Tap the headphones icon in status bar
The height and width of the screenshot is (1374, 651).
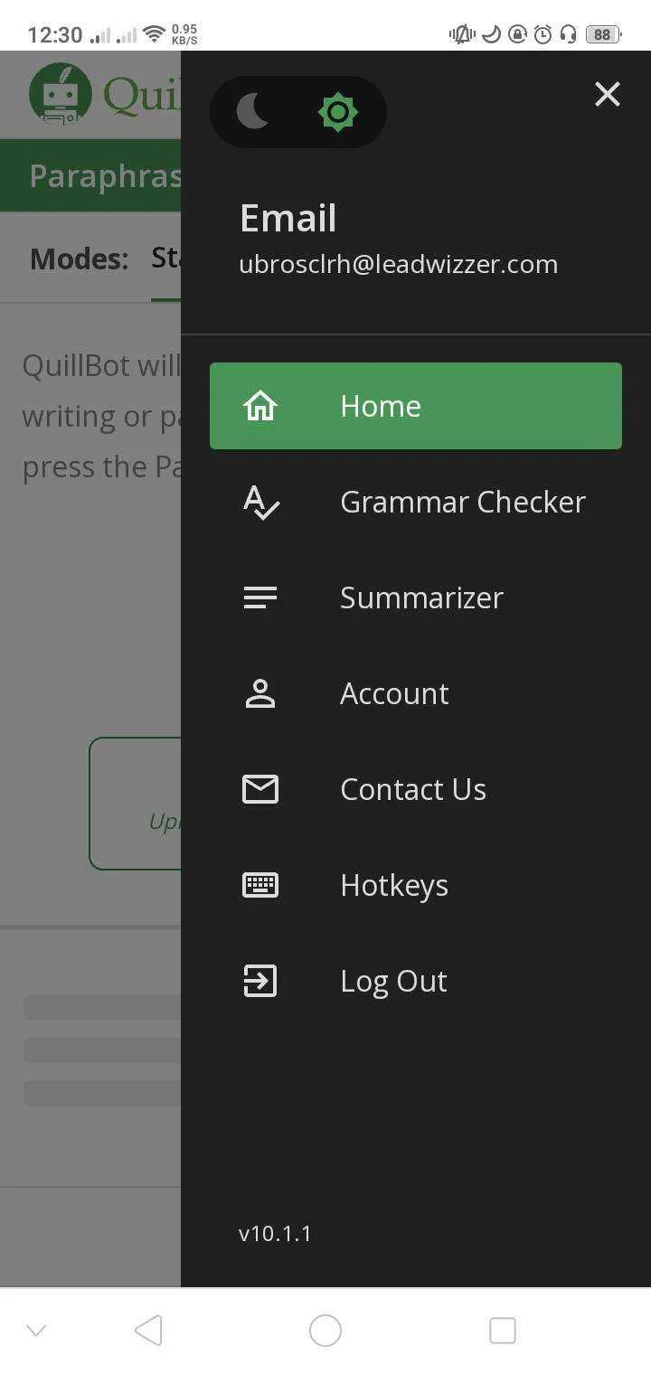(x=568, y=34)
